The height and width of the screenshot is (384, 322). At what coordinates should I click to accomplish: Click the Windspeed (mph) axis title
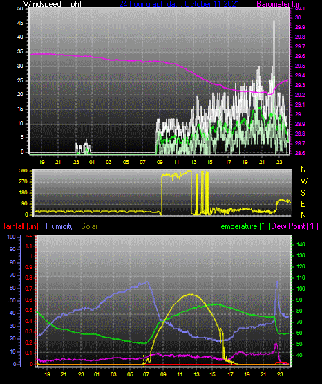point(52,3)
